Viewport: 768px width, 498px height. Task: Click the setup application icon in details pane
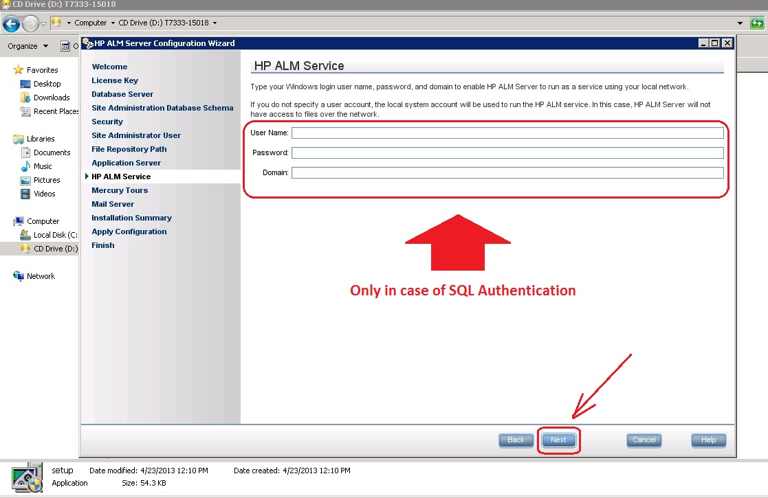pos(26,477)
